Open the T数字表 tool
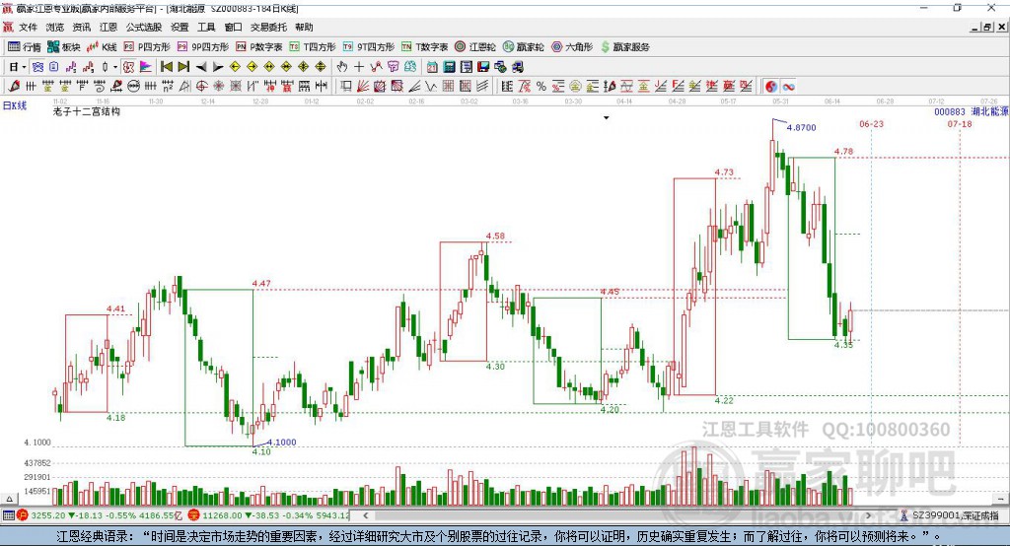 coord(424,47)
